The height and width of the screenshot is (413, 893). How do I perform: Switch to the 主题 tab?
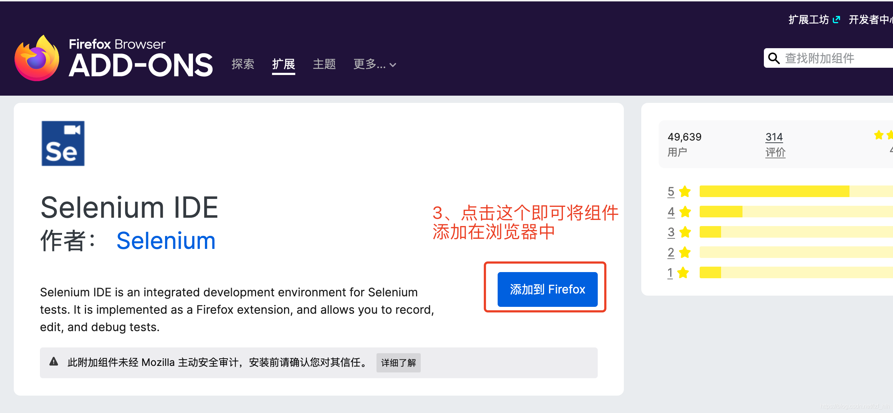(324, 64)
